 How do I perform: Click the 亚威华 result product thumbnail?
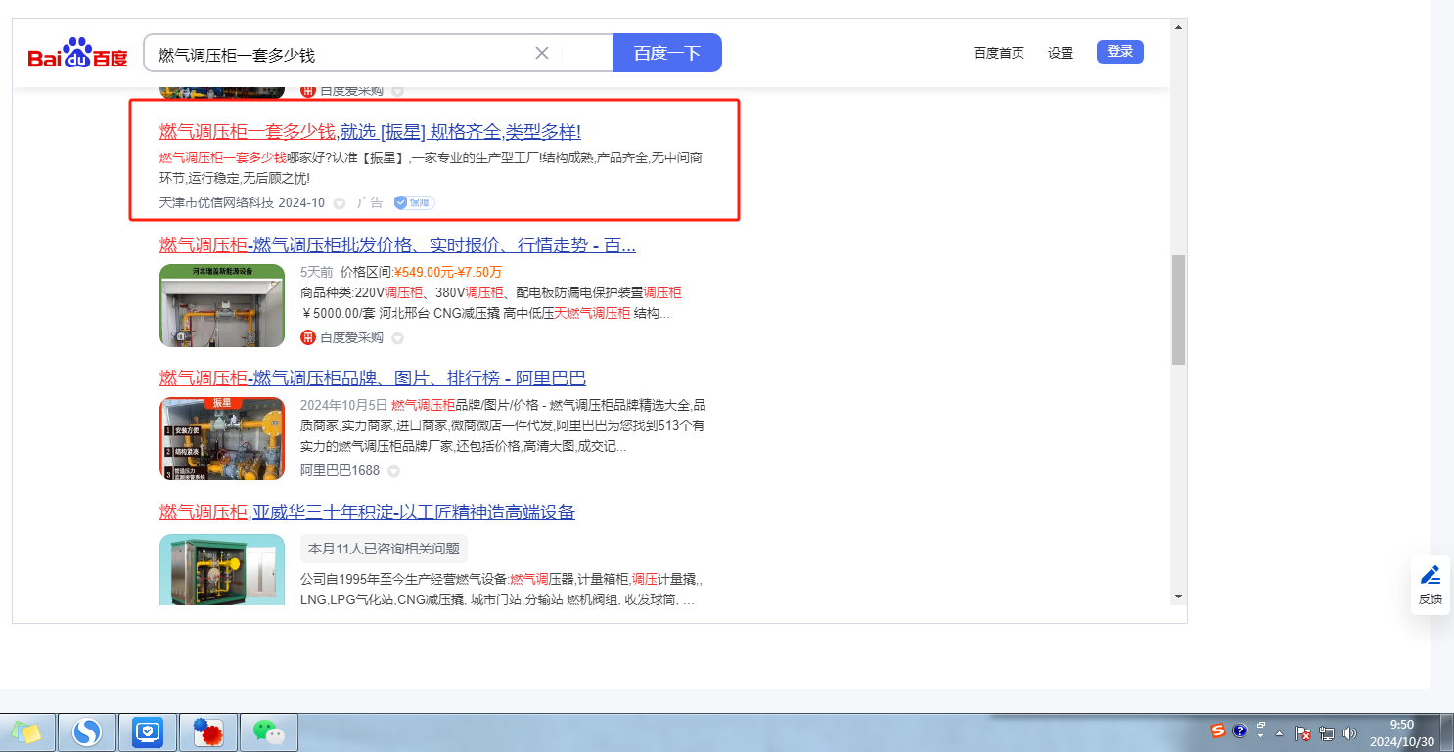[x=222, y=569]
